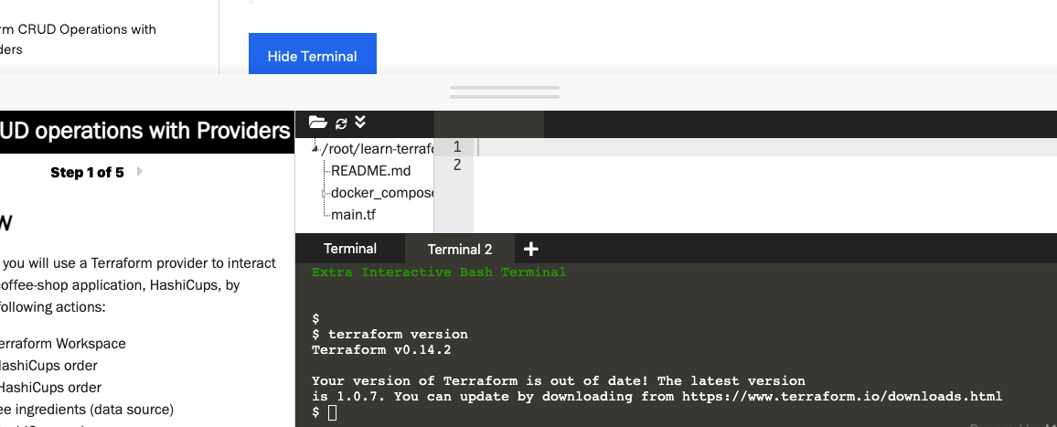Viewport: 1057px width, 427px height.
Task: Select the /root/learn-terraform root directory entry
Action: coord(376,149)
